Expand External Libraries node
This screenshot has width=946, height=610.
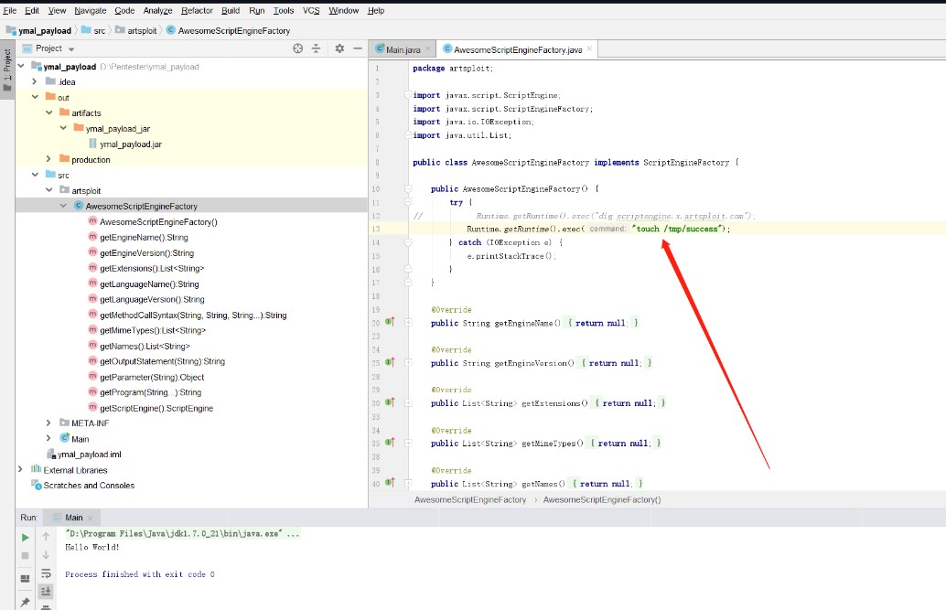[x=21, y=469]
